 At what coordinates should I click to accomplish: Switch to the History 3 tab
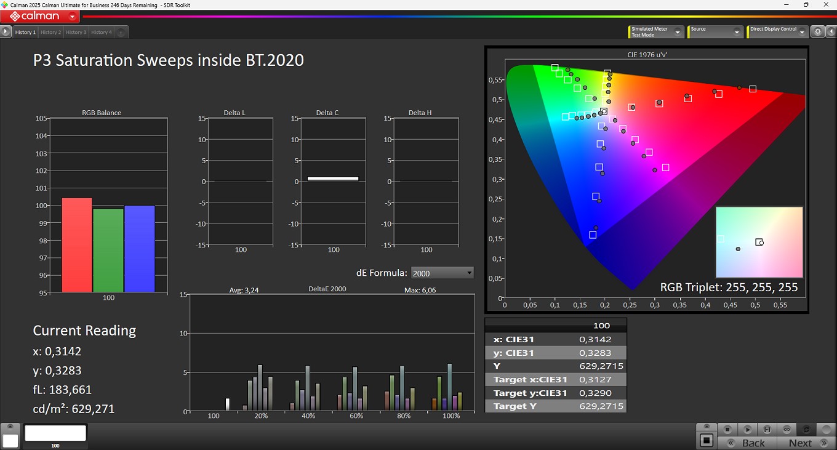76,32
